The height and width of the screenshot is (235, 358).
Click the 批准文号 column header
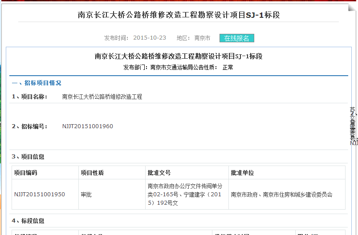pos(159,173)
